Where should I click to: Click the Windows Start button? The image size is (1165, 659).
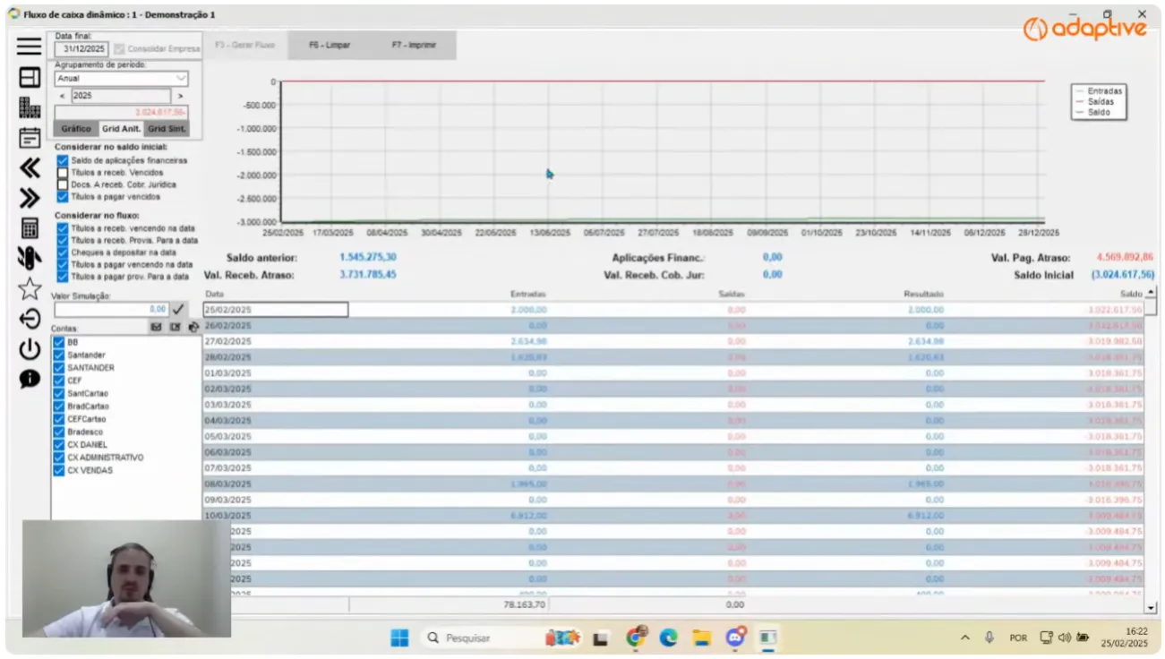tap(399, 638)
